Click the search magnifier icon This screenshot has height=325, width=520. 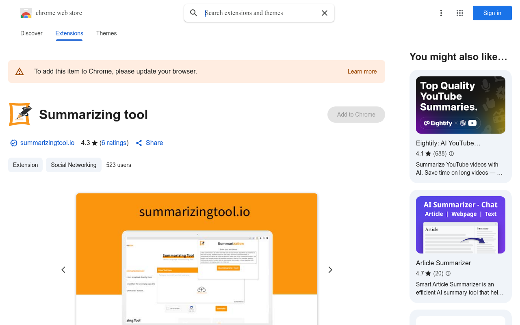(x=194, y=13)
